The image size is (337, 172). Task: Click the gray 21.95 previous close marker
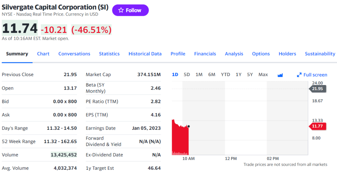click(318, 89)
